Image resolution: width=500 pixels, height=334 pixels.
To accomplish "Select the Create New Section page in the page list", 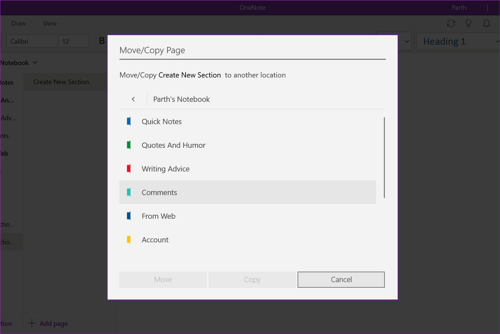I will pos(65,82).
